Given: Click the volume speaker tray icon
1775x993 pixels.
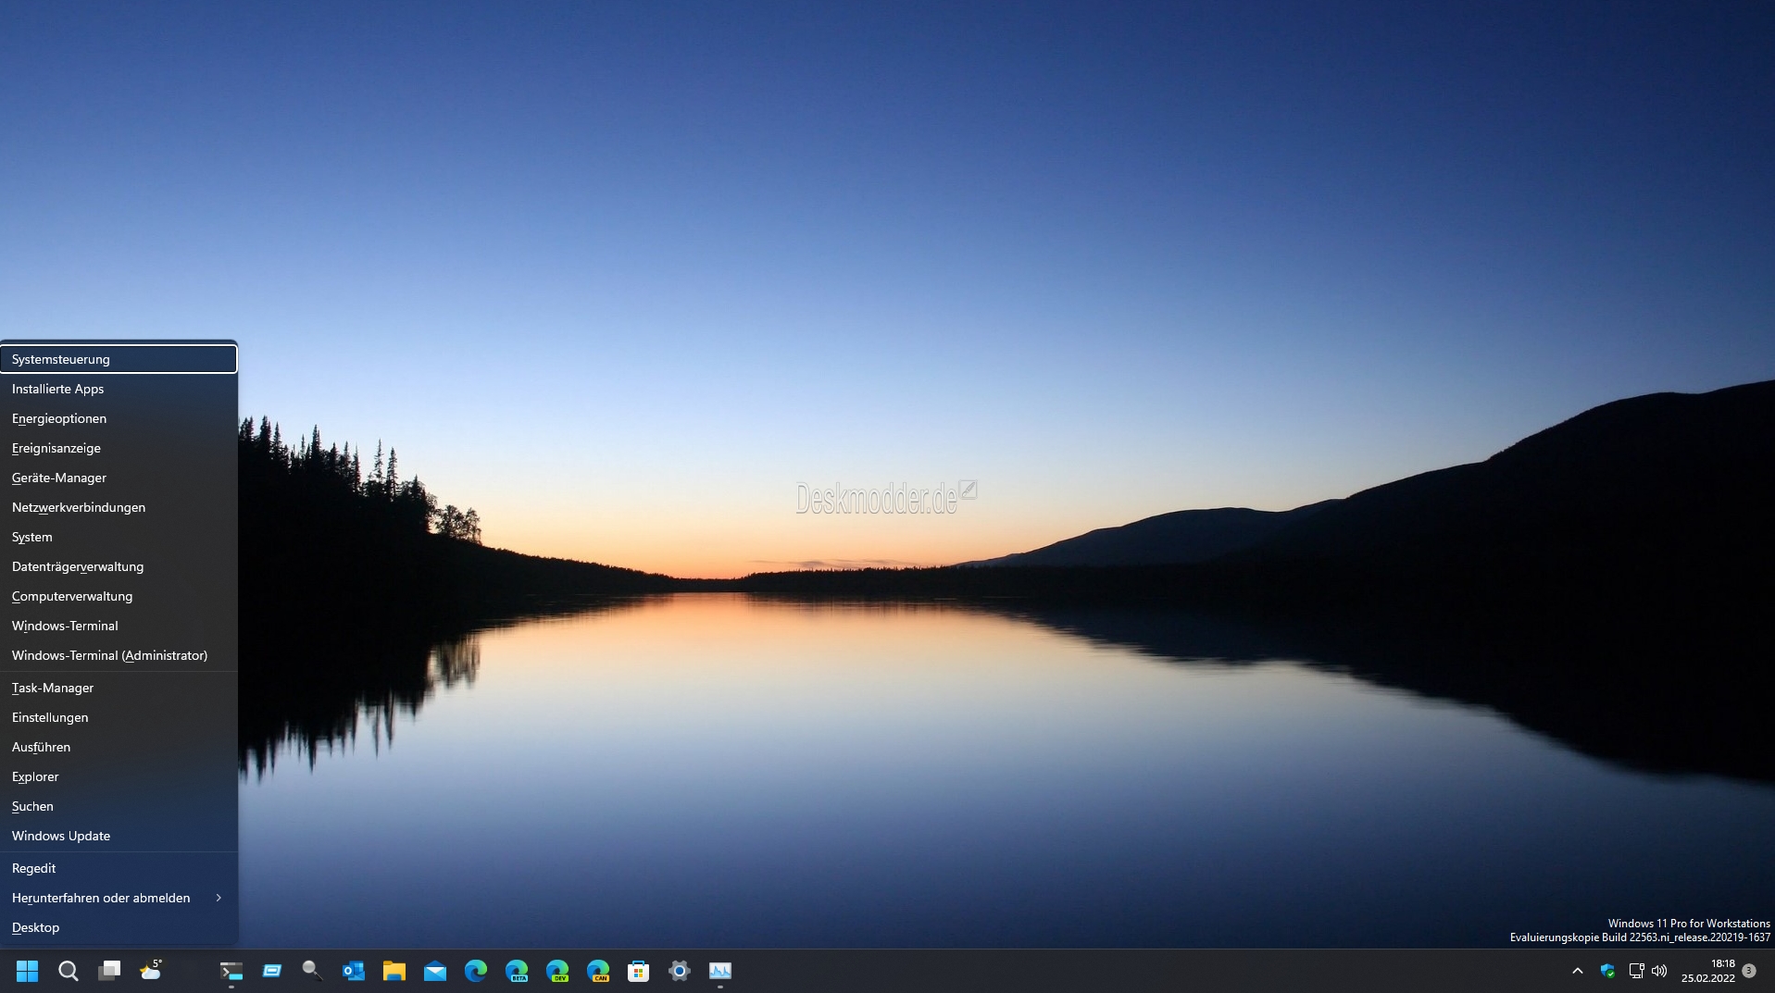Looking at the screenshot, I should click(x=1659, y=971).
